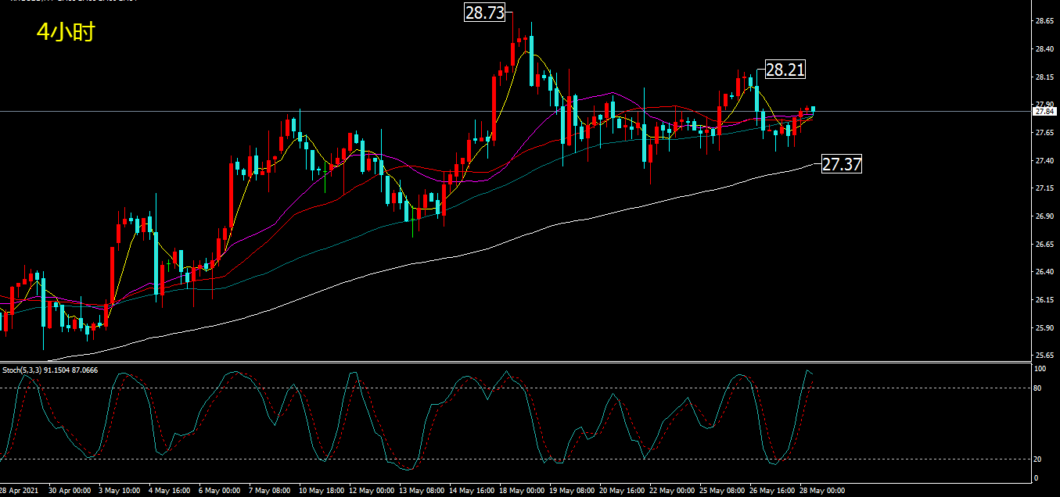1060x497 pixels.
Task: Select the 19 May 08:00 time label
Action: (x=572, y=491)
